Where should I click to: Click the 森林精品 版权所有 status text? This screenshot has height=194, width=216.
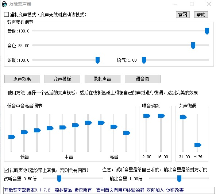(x=73, y=190)
